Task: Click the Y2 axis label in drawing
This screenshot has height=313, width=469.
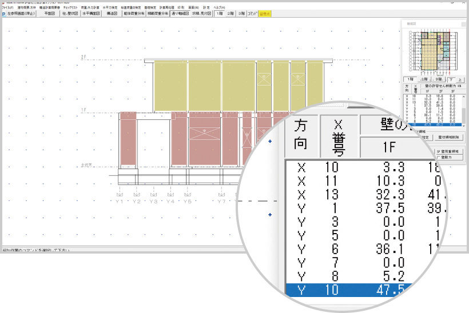Action: coord(136,202)
